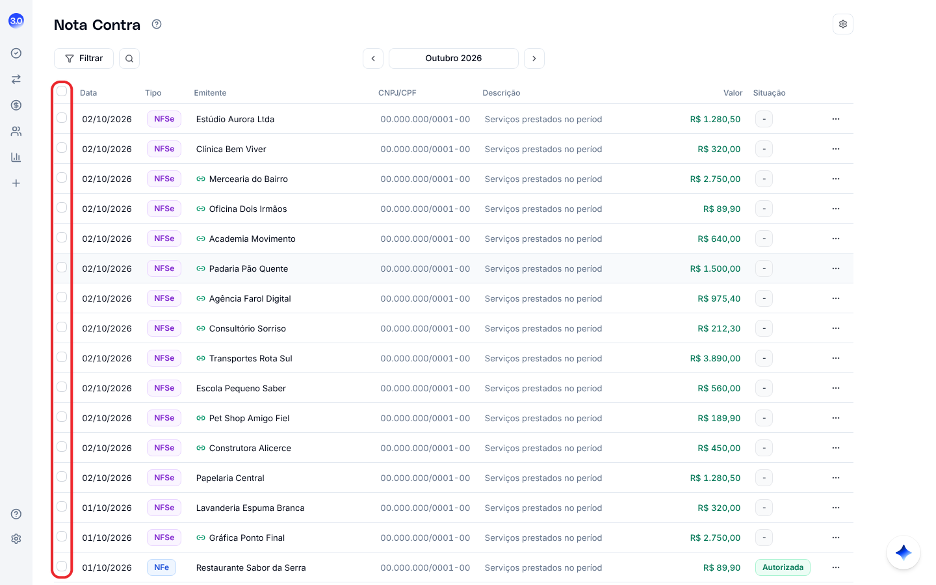Open the dollar-coin sidebar icon

[x=16, y=105]
